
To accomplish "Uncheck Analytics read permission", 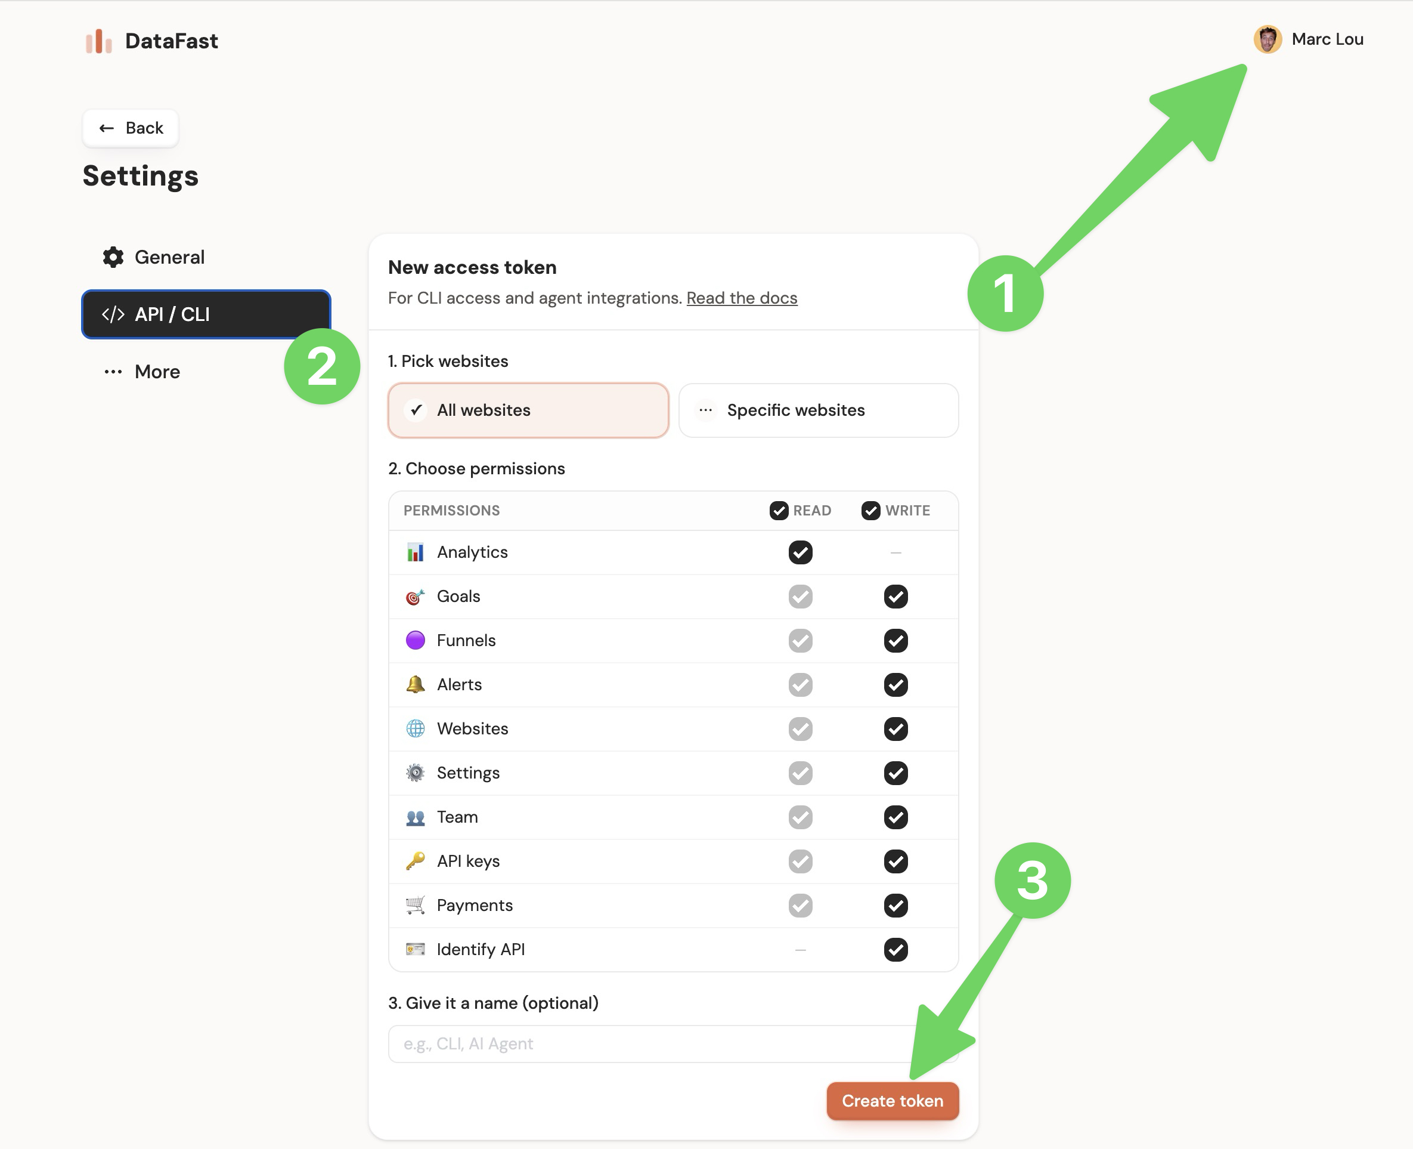I will point(801,552).
